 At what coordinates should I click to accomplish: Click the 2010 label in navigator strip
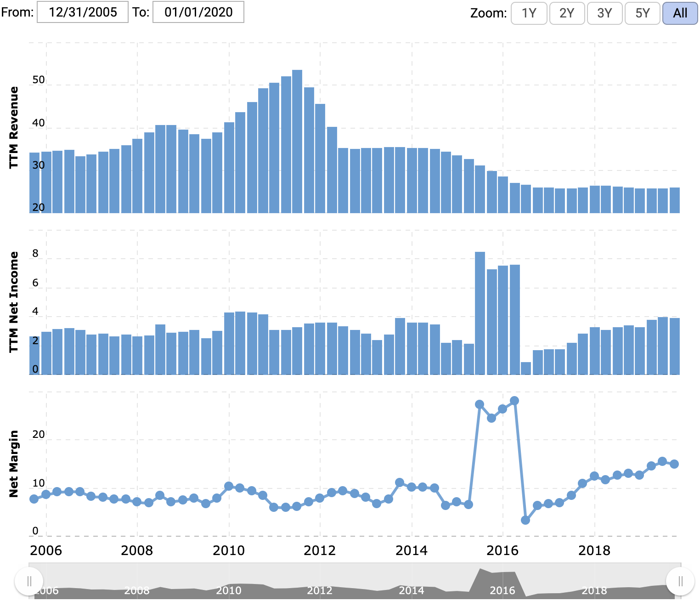(x=229, y=590)
